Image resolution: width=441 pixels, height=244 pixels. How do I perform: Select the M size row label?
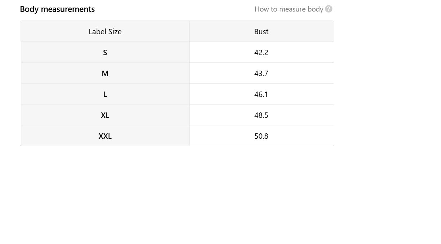tap(105, 74)
